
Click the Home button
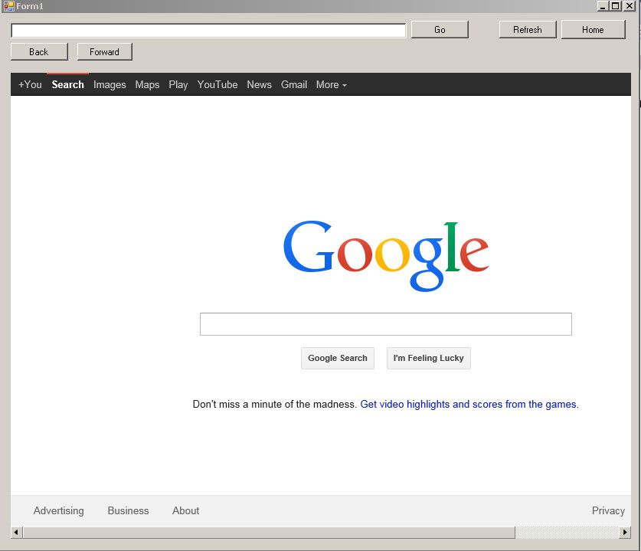(x=594, y=30)
